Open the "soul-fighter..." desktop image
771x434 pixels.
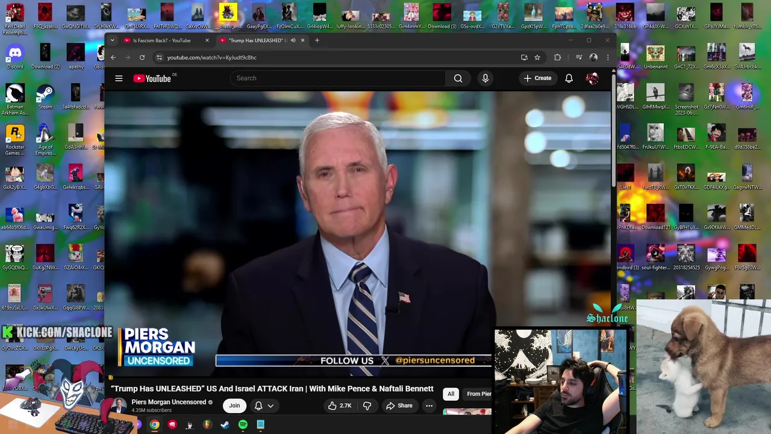(655, 257)
